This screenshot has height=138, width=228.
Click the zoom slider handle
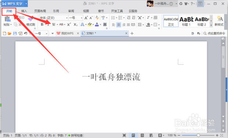(x=198, y=135)
